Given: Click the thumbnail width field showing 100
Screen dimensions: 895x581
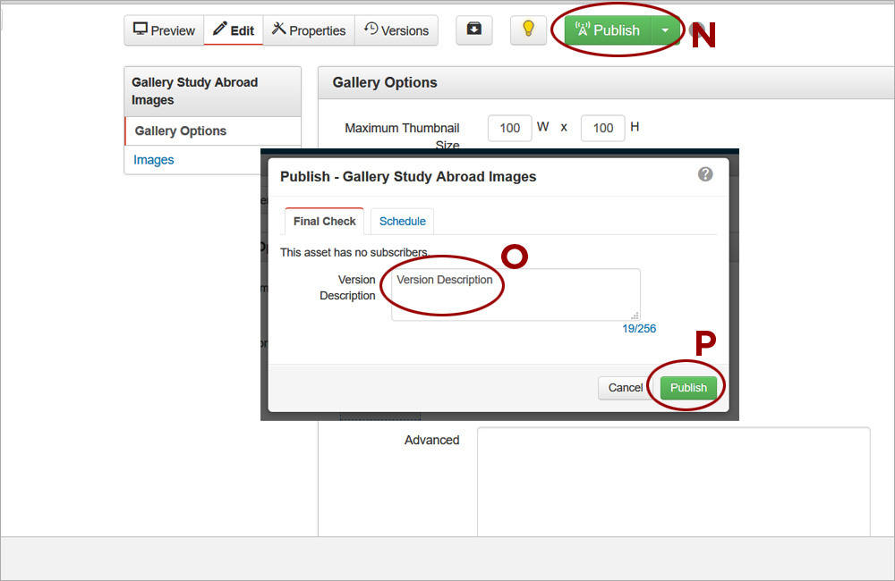Looking at the screenshot, I should (x=509, y=128).
